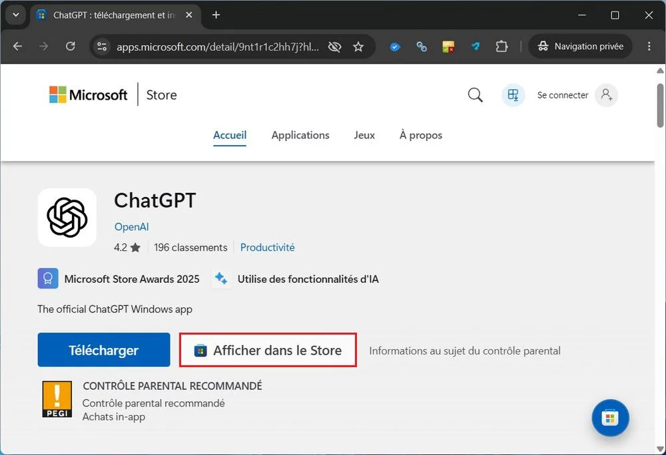Screen dimensions: 666x455
Task: Select the Jeux tab
Action: (x=364, y=135)
